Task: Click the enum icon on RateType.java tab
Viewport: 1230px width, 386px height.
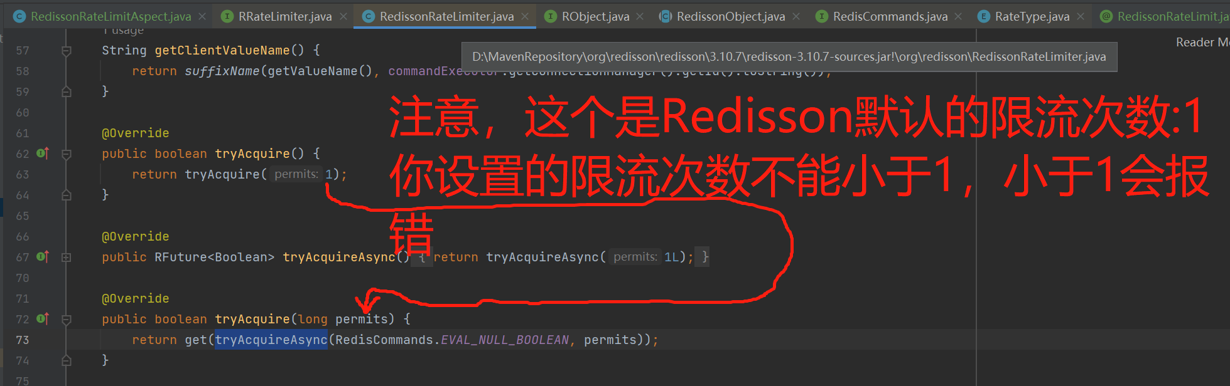Action: point(984,16)
